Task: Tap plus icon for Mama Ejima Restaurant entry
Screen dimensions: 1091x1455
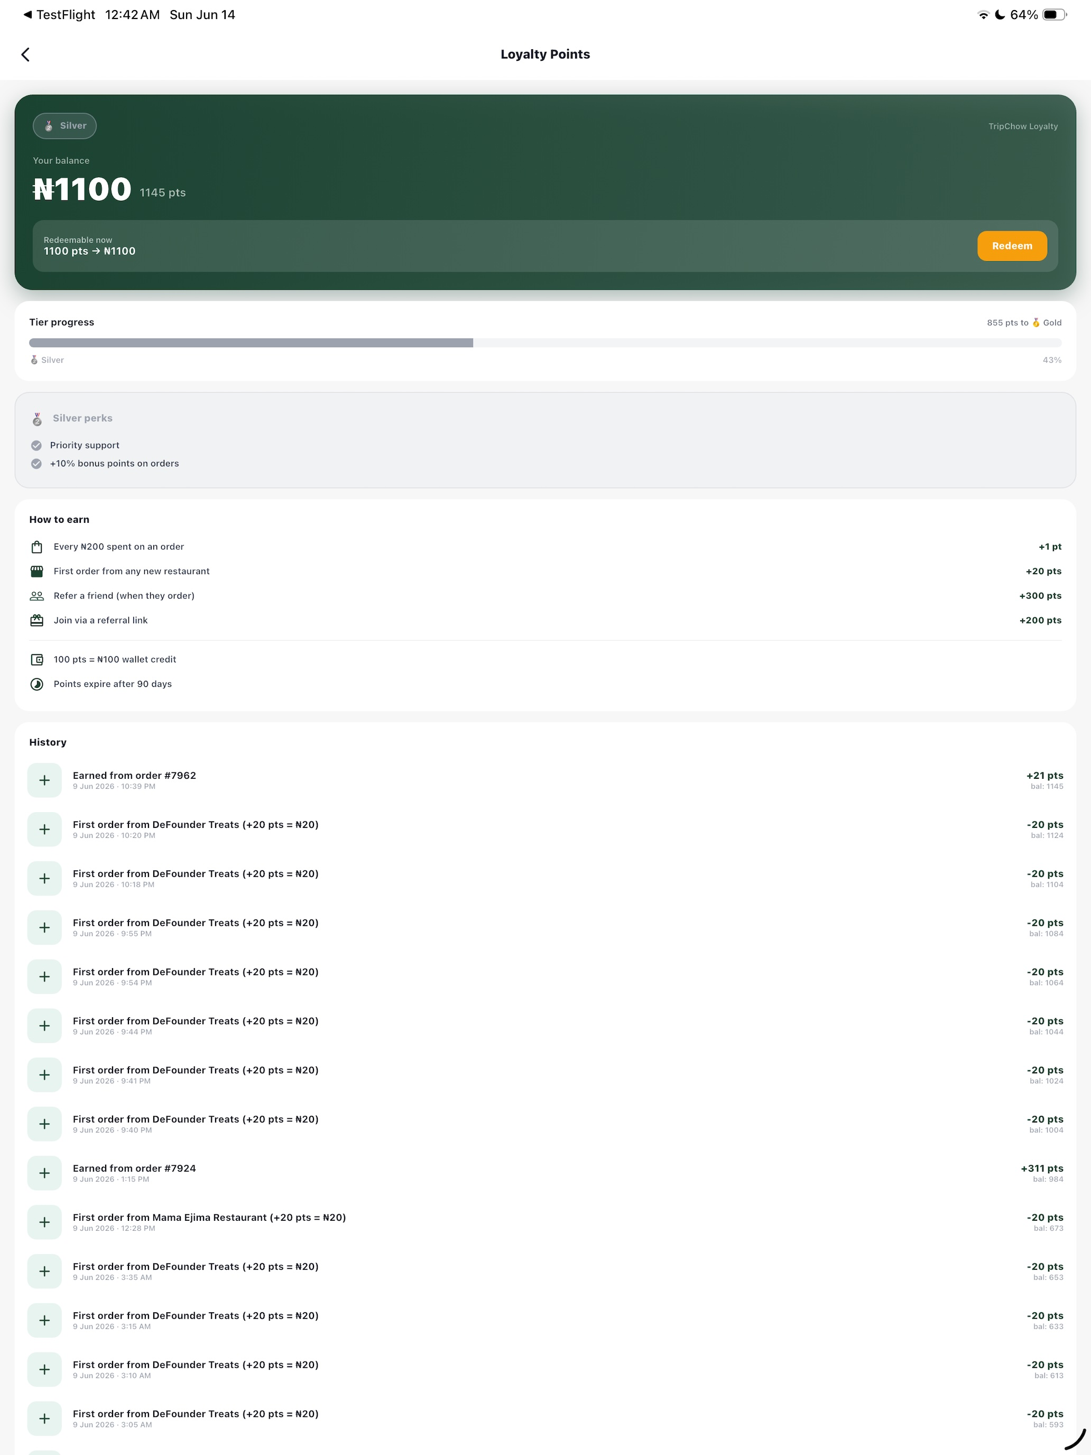Action: pyautogui.click(x=45, y=1222)
